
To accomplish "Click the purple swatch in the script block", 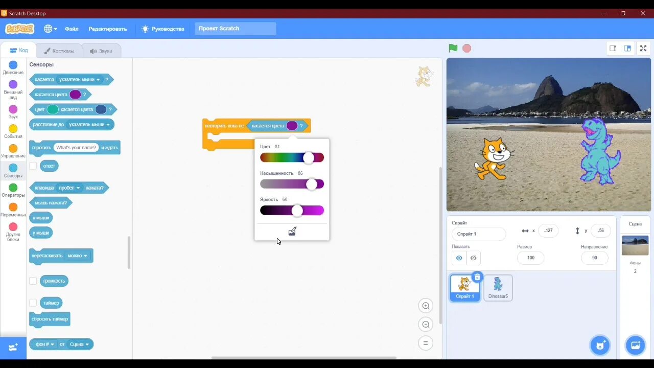I will pos(292,126).
